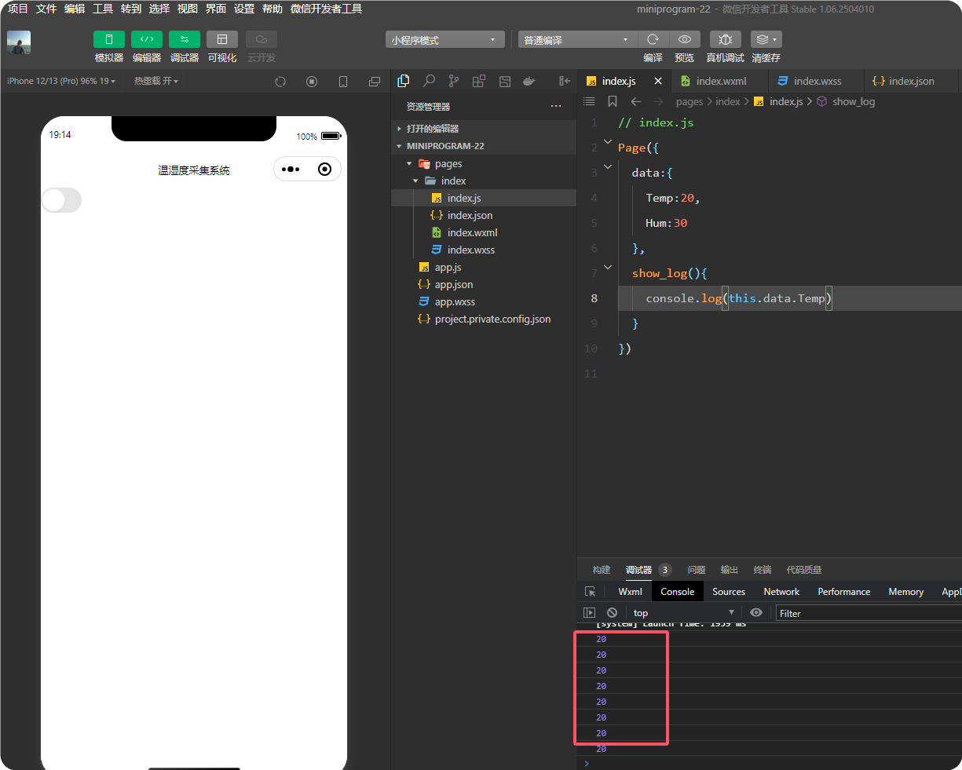Click the console Filter input field
Image resolution: width=962 pixels, height=770 pixels.
click(864, 613)
